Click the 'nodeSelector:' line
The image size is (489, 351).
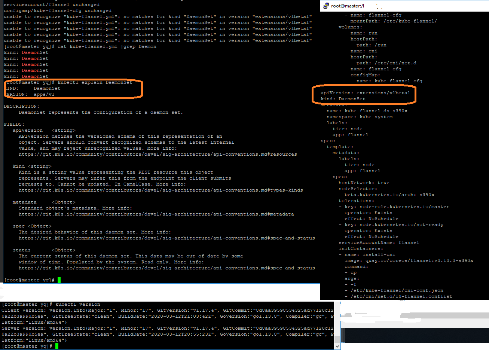[358, 189]
